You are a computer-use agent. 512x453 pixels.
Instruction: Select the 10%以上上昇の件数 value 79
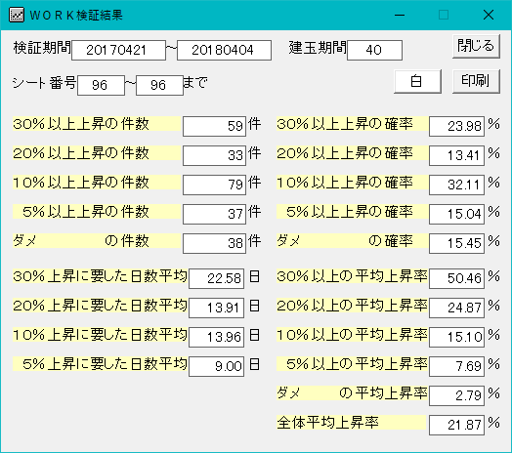coord(214,185)
